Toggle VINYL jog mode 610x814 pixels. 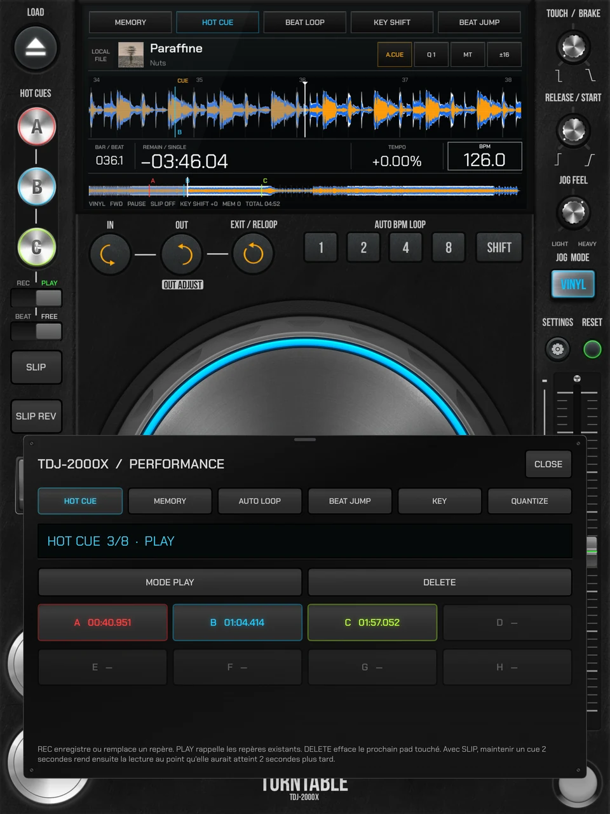click(x=573, y=284)
